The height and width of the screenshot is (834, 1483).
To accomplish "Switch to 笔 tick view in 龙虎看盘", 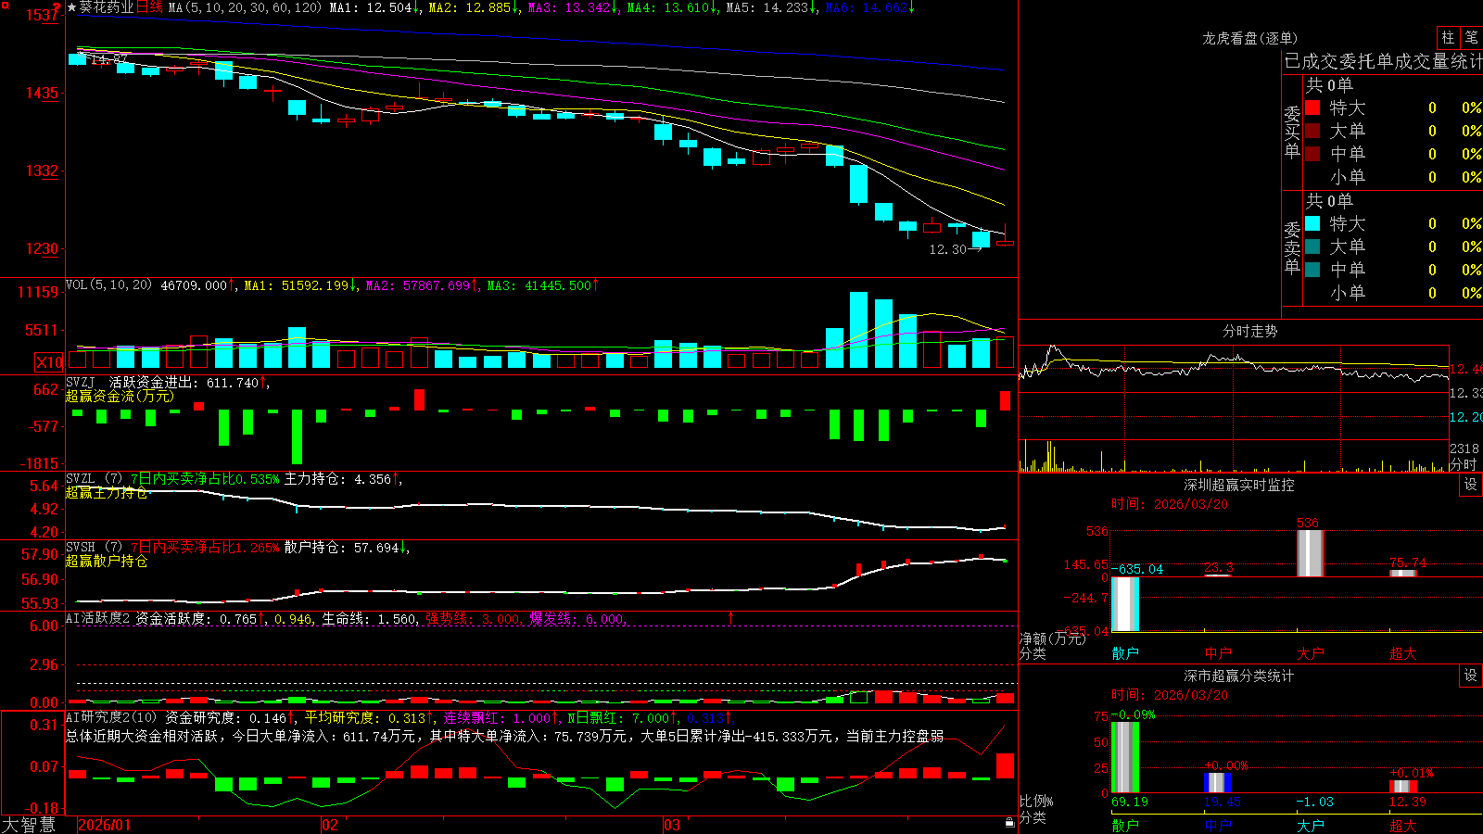I will [x=1471, y=37].
